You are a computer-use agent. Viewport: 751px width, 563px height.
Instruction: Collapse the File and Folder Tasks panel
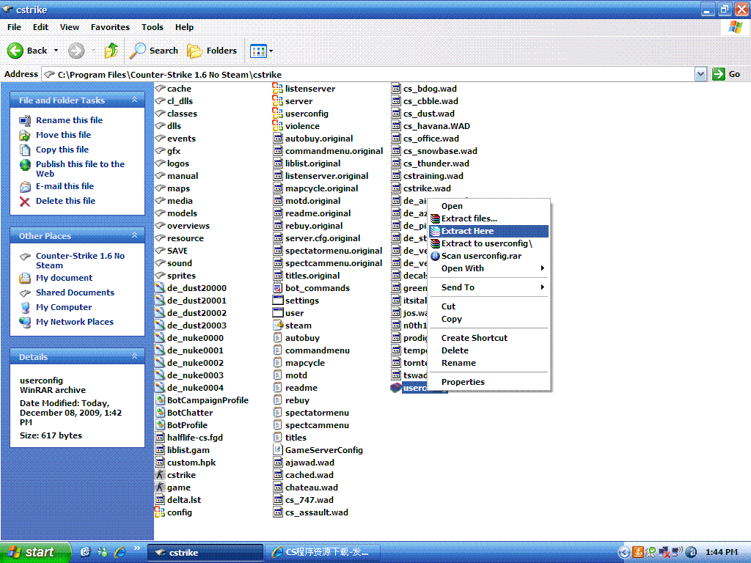pyautogui.click(x=134, y=100)
